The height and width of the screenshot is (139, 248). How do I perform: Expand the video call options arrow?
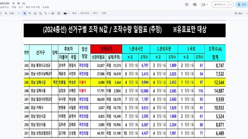tap(207, 5)
